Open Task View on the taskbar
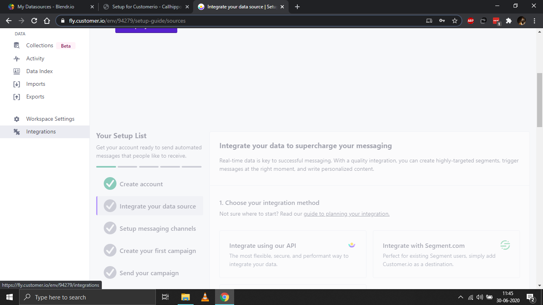The image size is (543, 305). [x=165, y=297]
